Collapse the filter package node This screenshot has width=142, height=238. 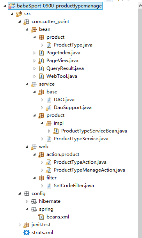tap(35, 178)
